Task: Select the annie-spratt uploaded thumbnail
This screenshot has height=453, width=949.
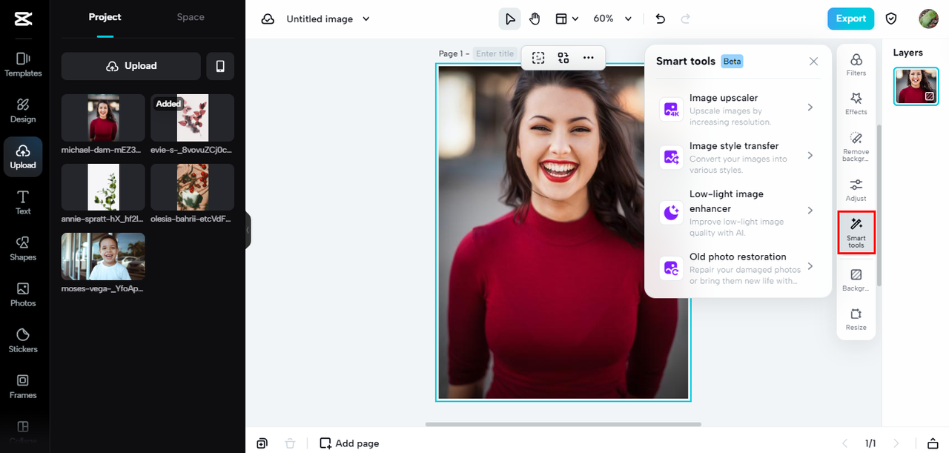Action: point(103,188)
